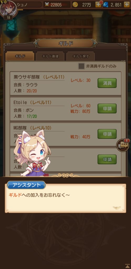Apply to MG部隊 guild with 申請
Screen dimensions: 131x269
[x=107, y=134]
